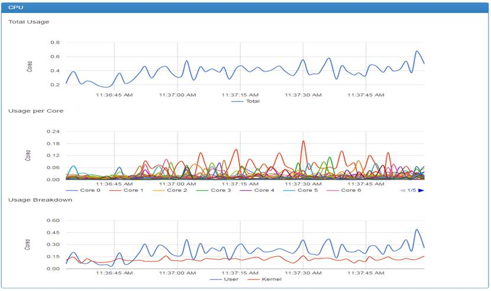The height and width of the screenshot is (291, 491).
Task: Click the Kernel legend entry
Action: point(265,279)
